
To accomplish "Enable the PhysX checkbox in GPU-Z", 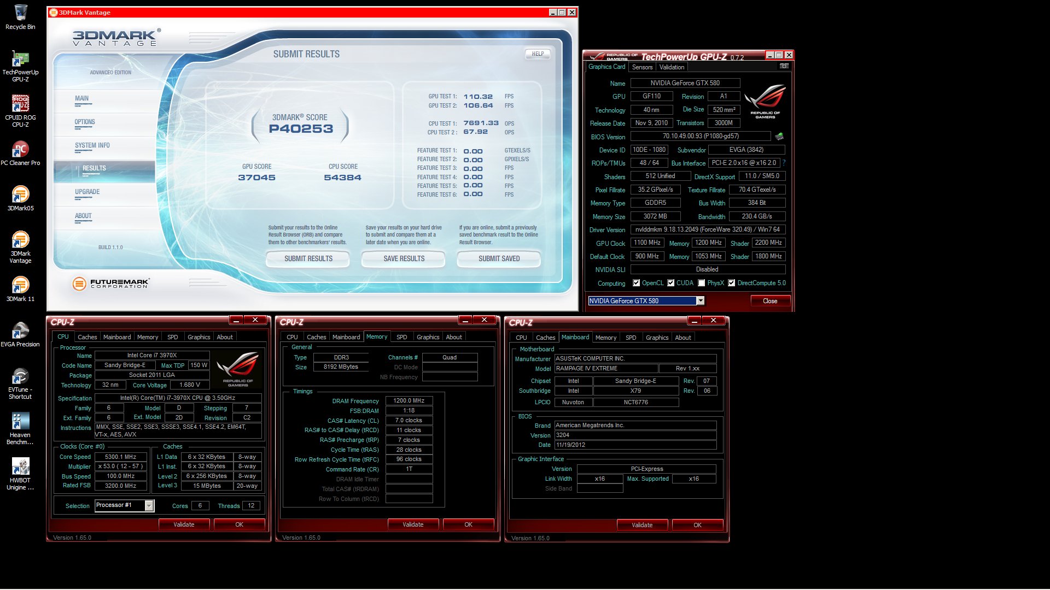I will (x=701, y=283).
